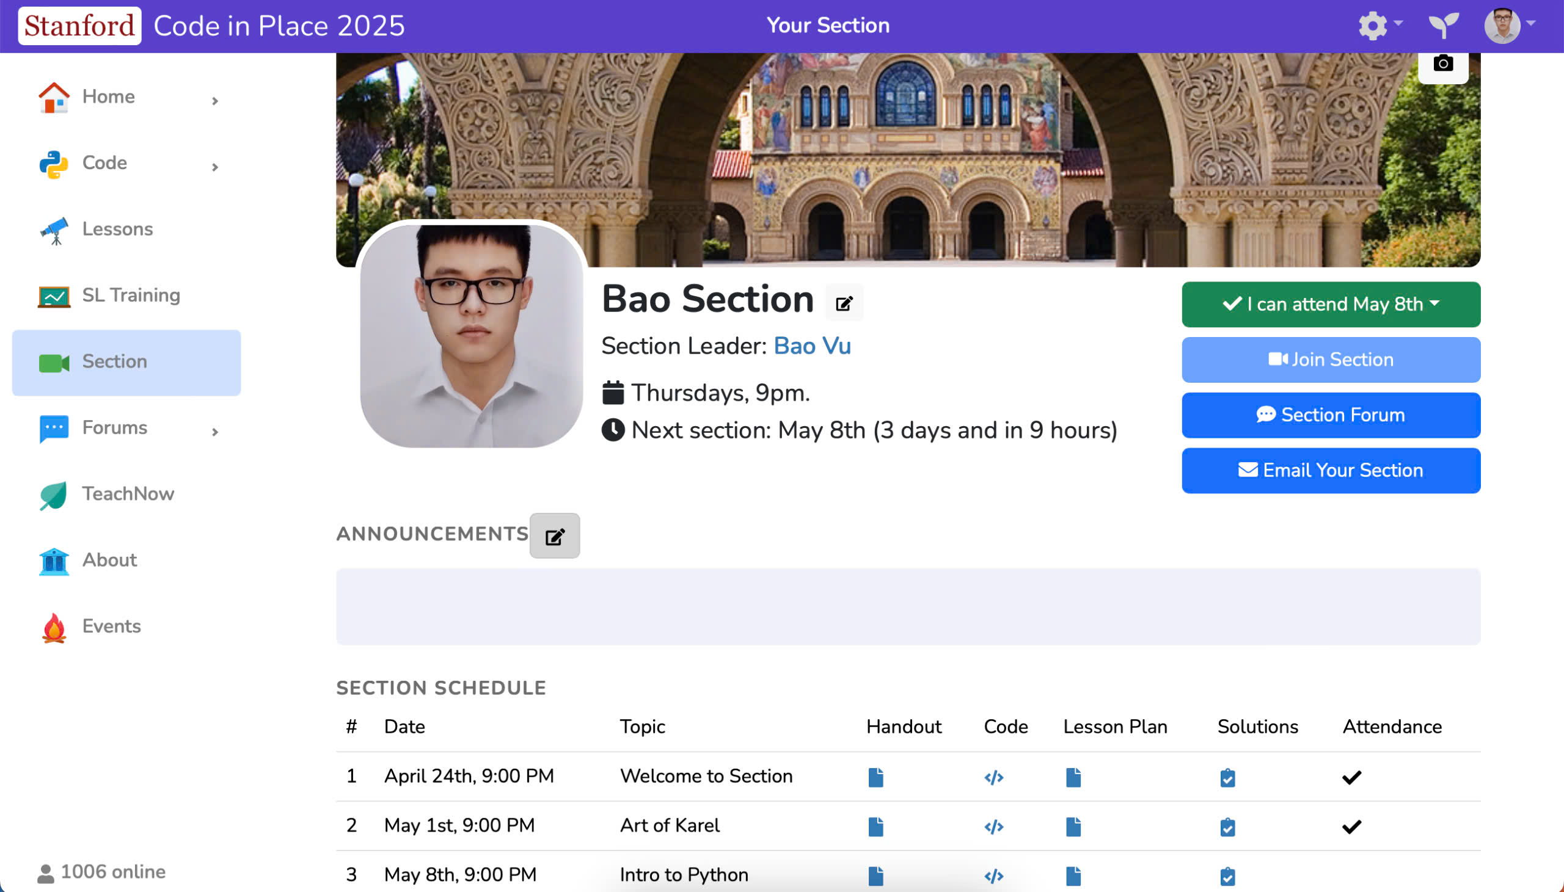Open the Bao Vu section leader link
The width and height of the screenshot is (1564, 892).
(x=811, y=346)
